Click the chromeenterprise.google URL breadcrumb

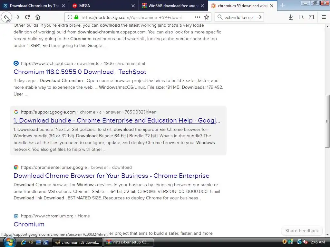point(76,167)
